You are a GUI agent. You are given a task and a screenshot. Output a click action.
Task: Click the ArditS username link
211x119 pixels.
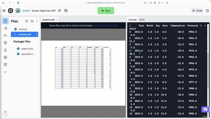point(26,11)
